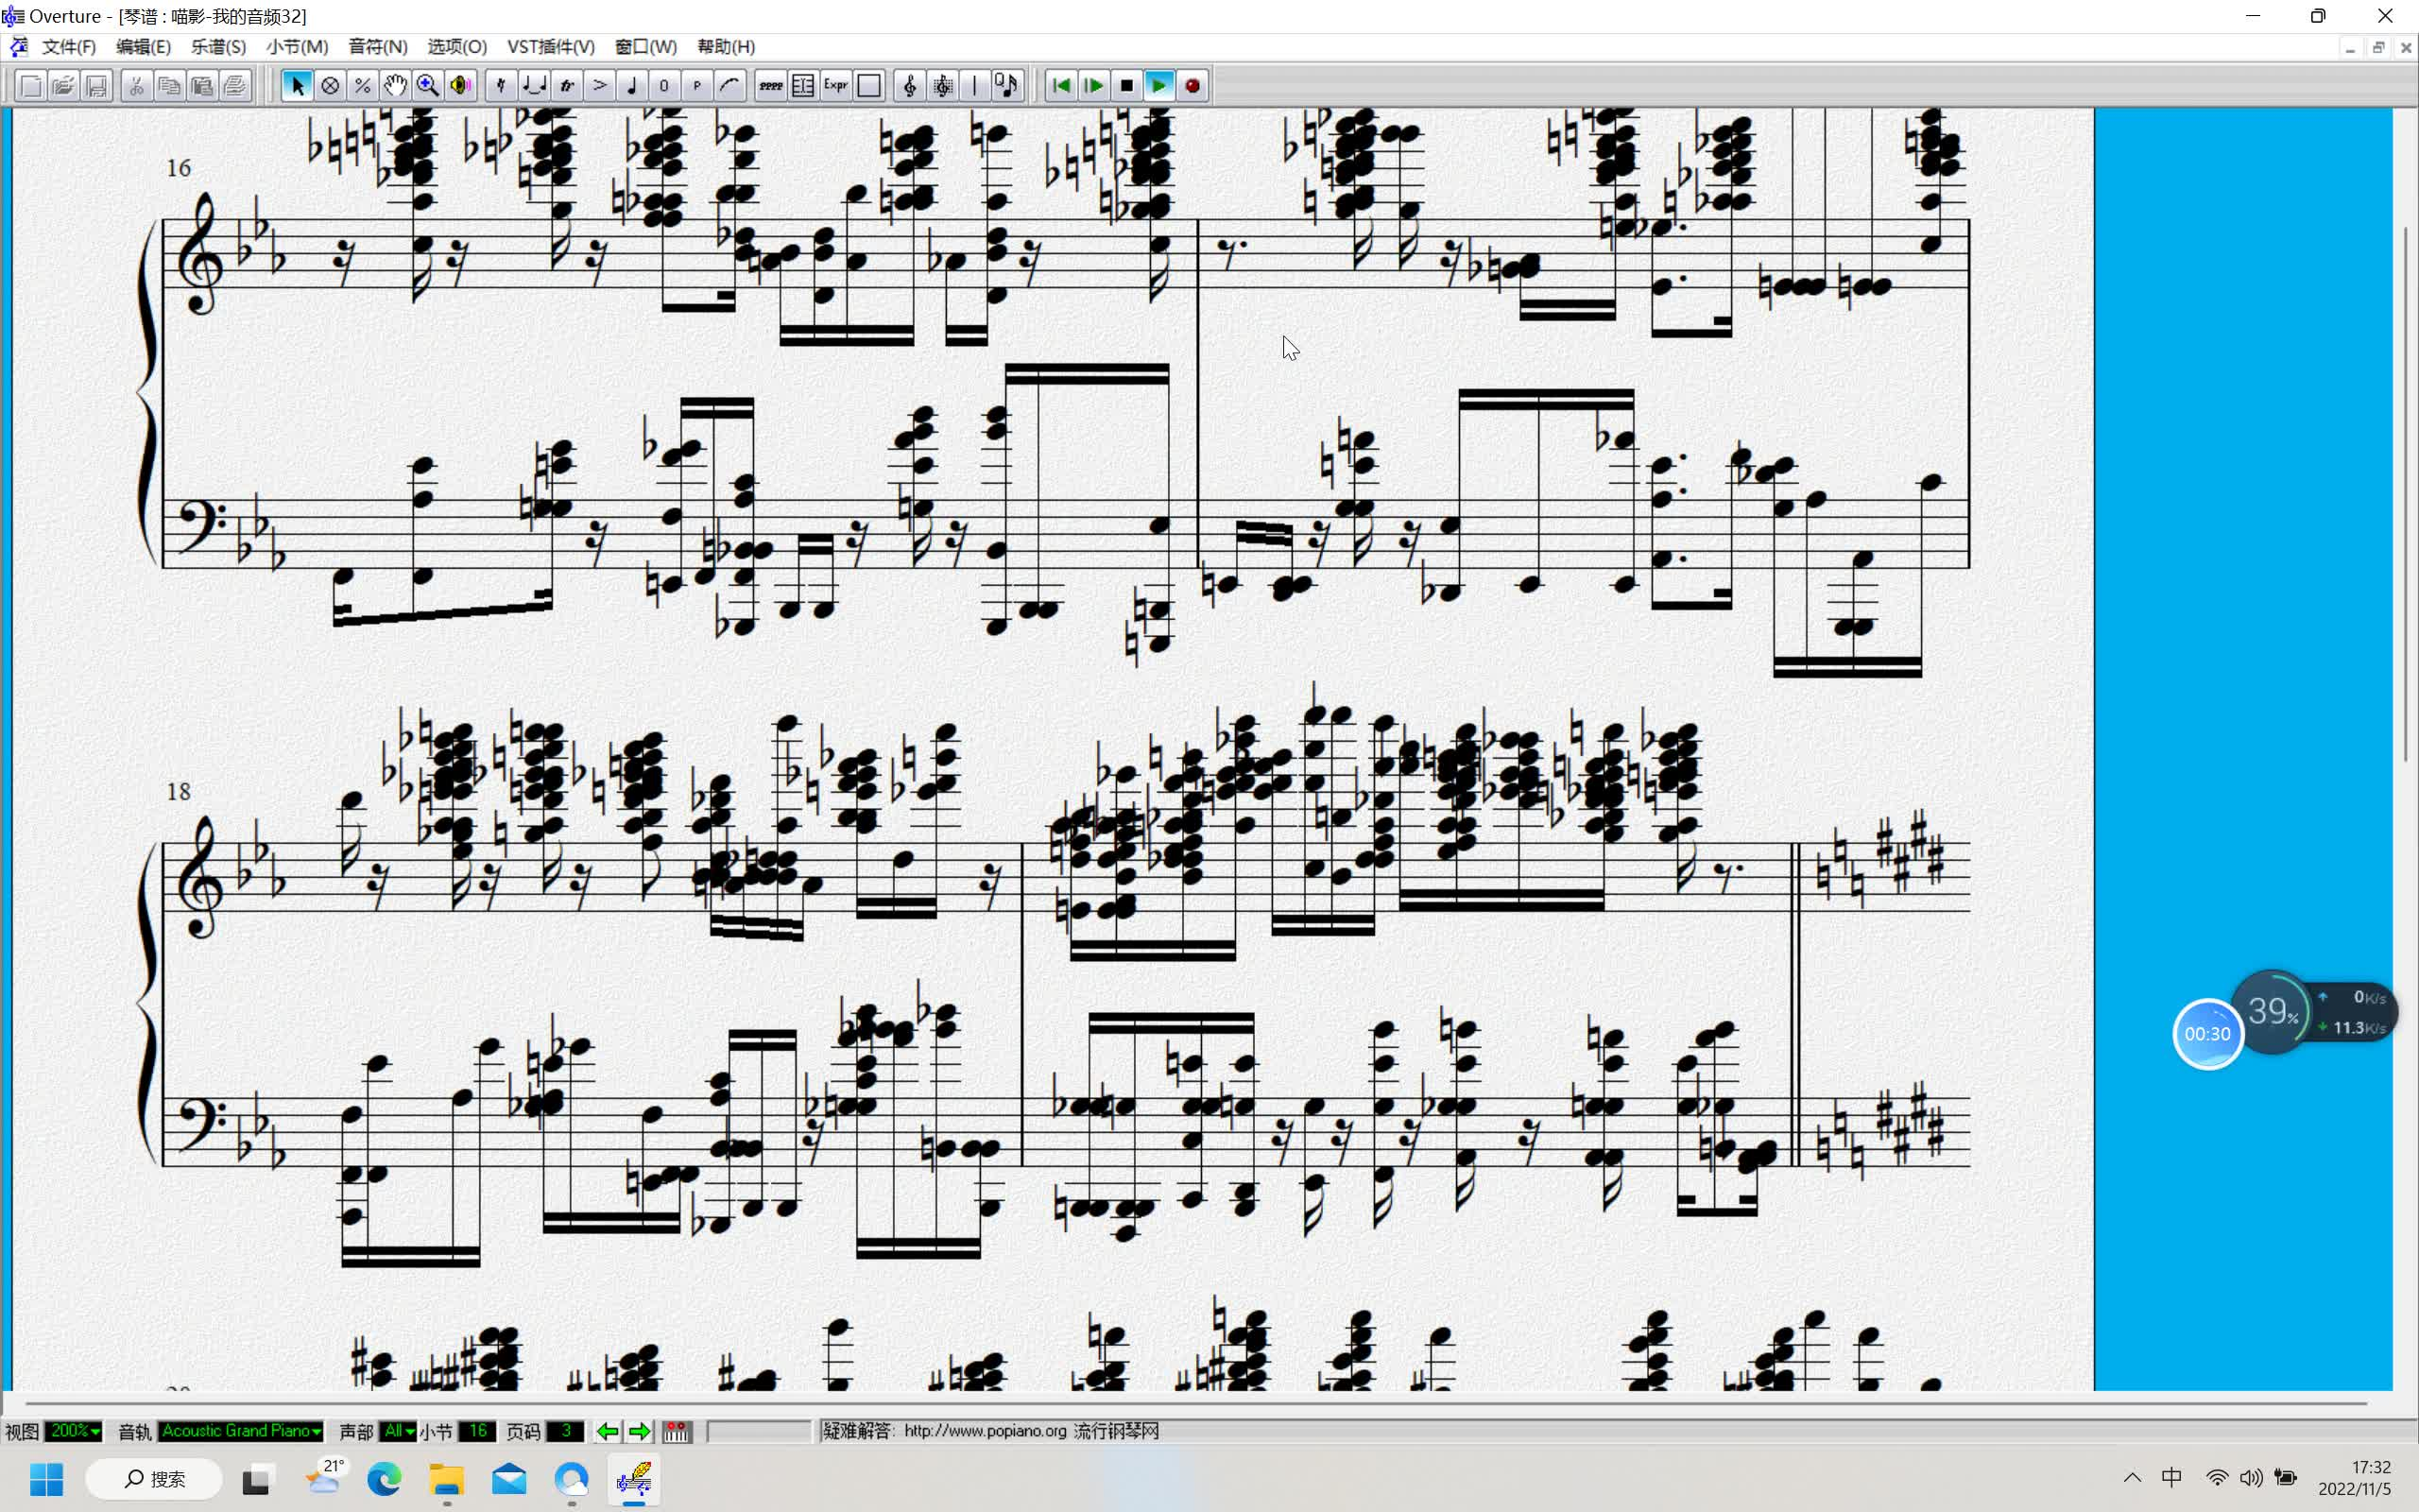The width and height of the screenshot is (2419, 1512).
Task: Open the 窗口(W) menu
Action: (645, 47)
